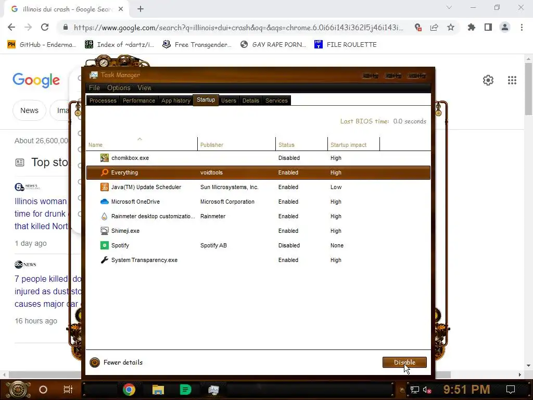The height and width of the screenshot is (400, 533).
Task: Open the Index of ~dartz bookmark
Action: pyautogui.click(x=120, y=45)
